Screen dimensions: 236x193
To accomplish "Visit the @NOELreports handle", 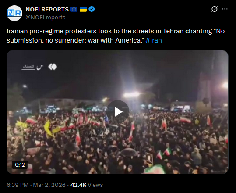I will [x=46, y=18].
